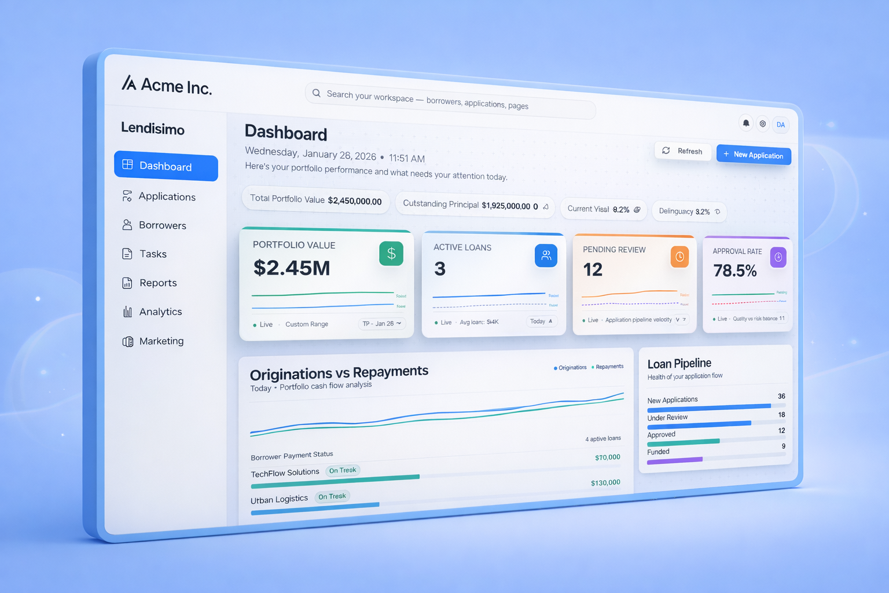Click the Reports file icon

[x=127, y=283]
